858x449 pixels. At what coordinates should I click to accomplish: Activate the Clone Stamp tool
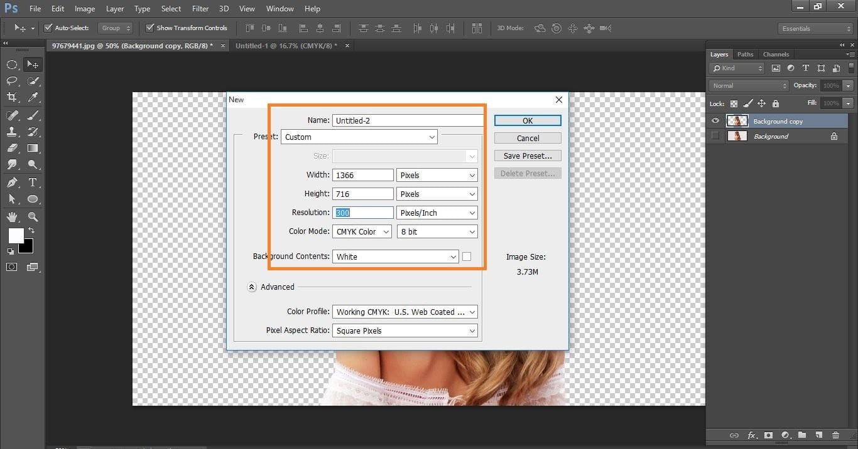coord(13,131)
